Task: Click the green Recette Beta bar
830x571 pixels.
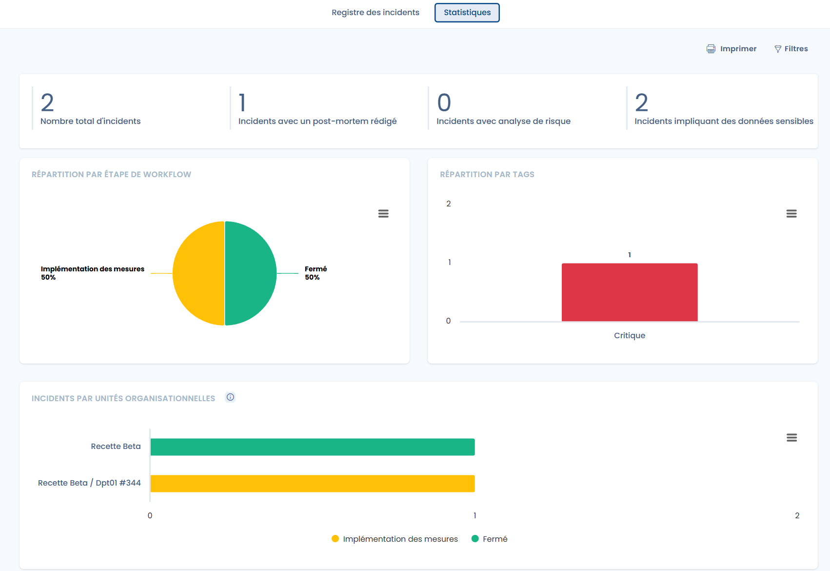Action: coord(313,447)
